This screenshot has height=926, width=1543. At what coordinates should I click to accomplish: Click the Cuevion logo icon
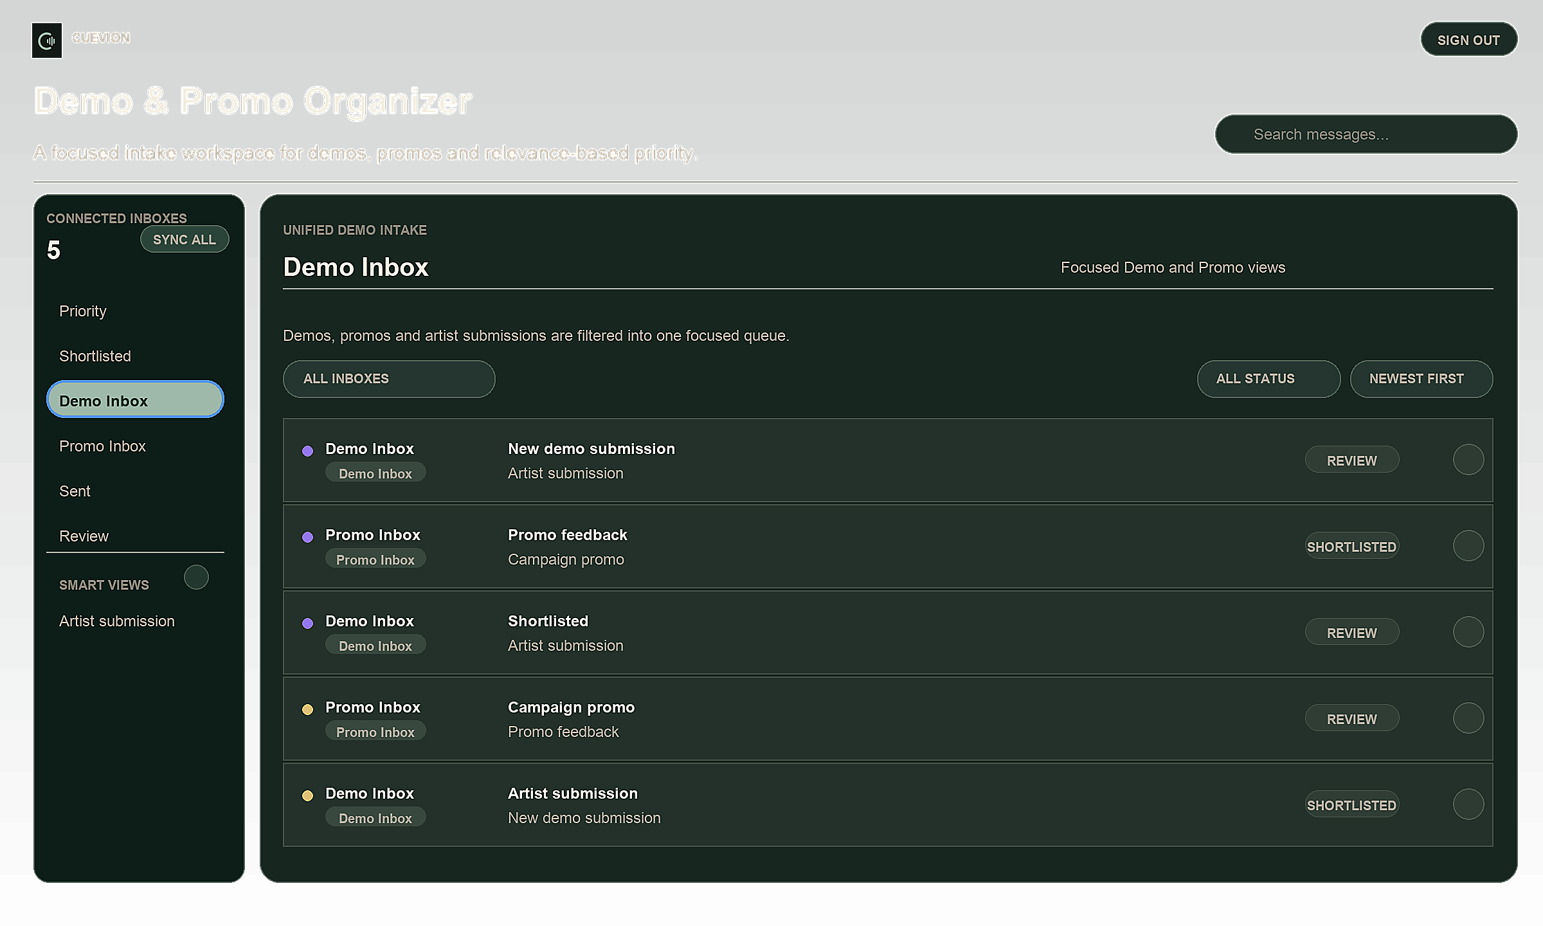click(47, 41)
